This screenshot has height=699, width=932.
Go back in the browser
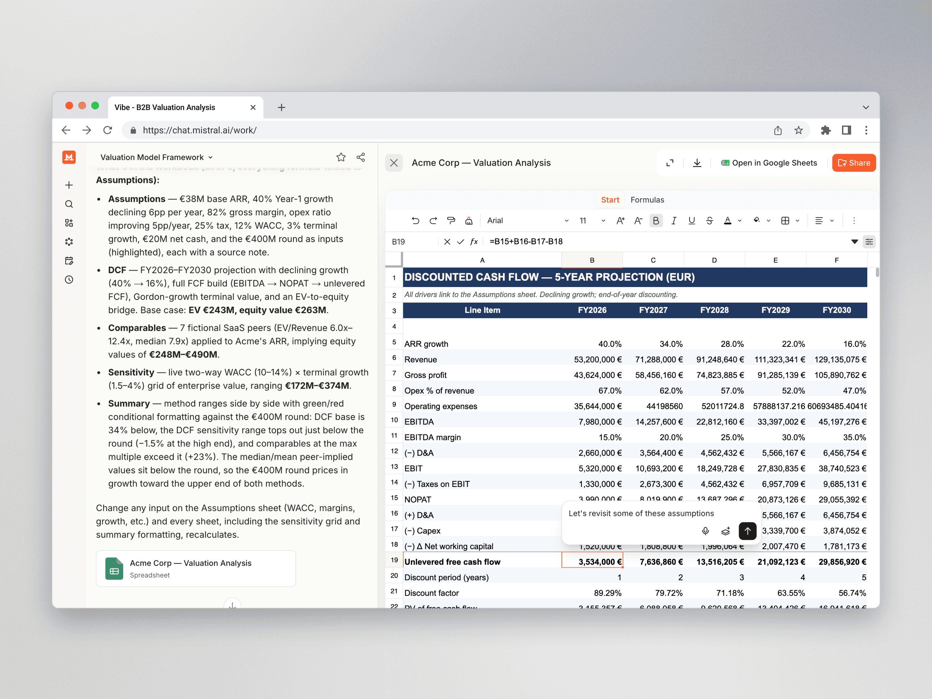tap(66, 130)
